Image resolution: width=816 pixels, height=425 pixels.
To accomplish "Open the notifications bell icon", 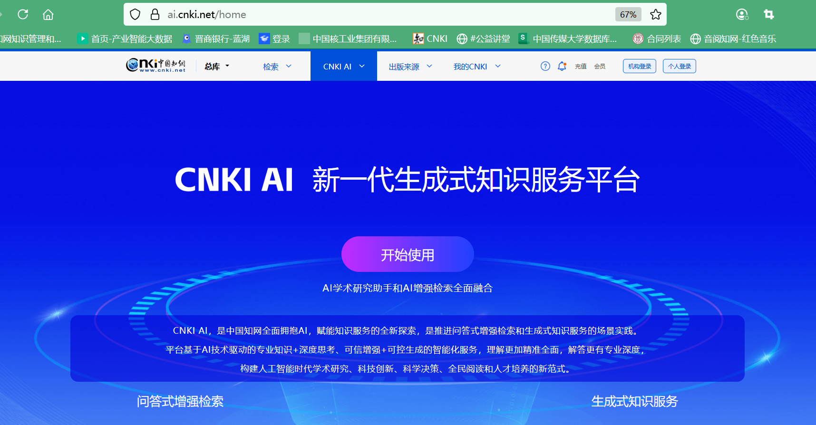I will (562, 66).
